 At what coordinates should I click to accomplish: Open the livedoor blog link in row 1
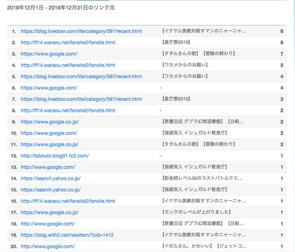81,31
